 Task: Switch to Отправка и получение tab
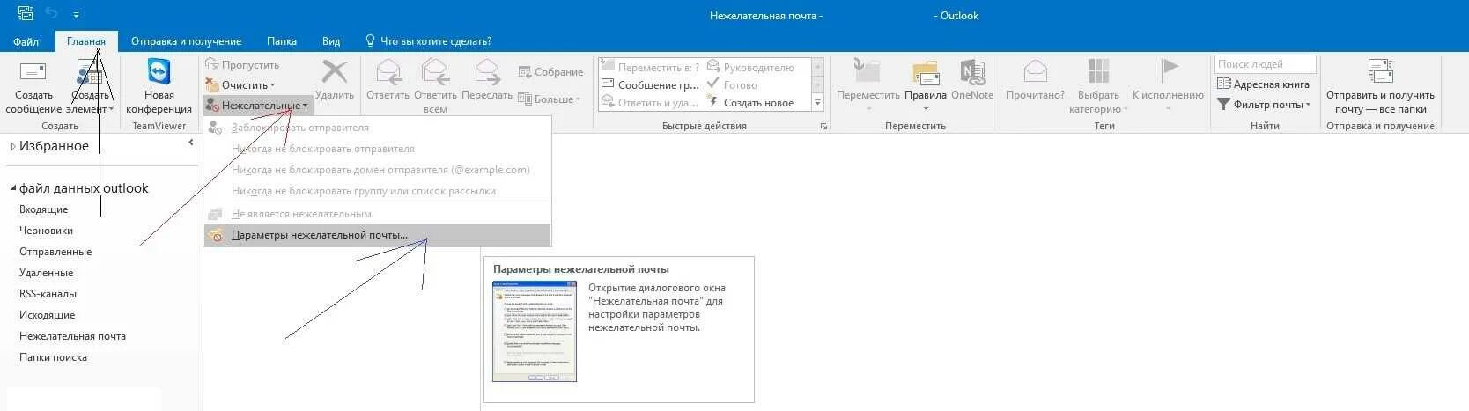tap(186, 41)
